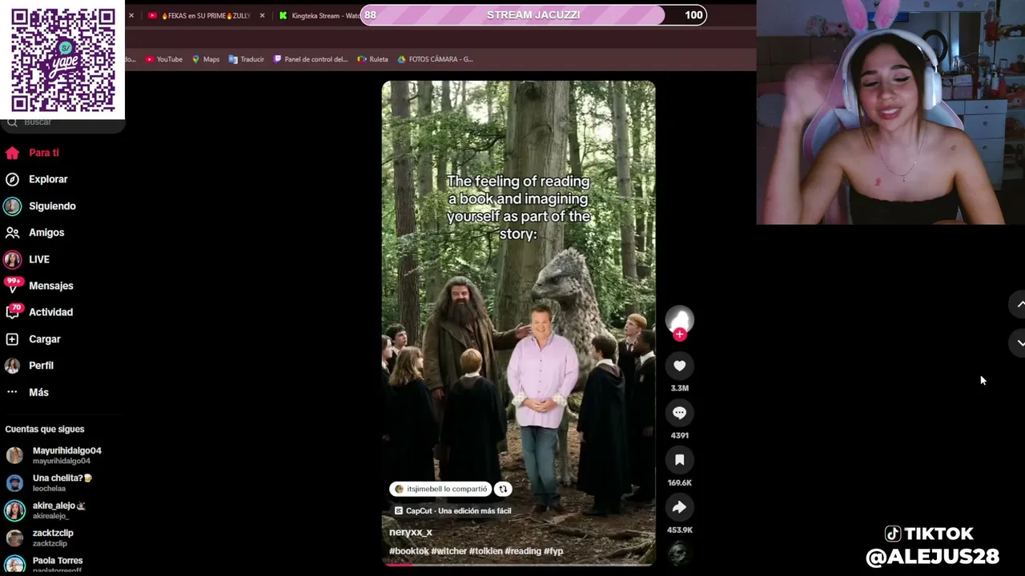Go to the next video arrow
Image resolution: width=1025 pixels, height=576 pixels.
1019,342
